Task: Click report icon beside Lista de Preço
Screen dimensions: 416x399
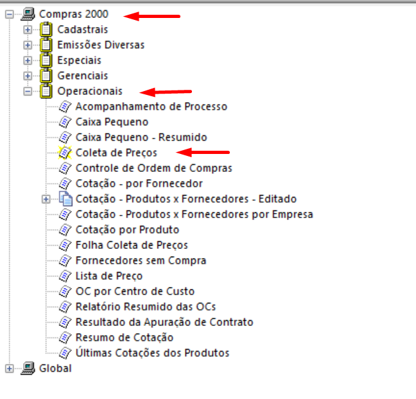Action: pyautogui.click(x=65, y=276)
